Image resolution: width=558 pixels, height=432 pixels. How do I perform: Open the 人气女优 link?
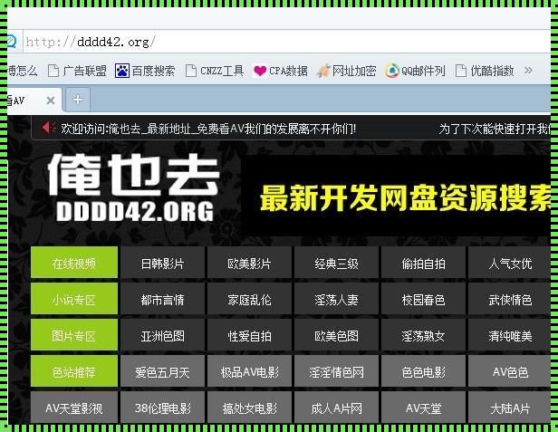tap(510, 263)
